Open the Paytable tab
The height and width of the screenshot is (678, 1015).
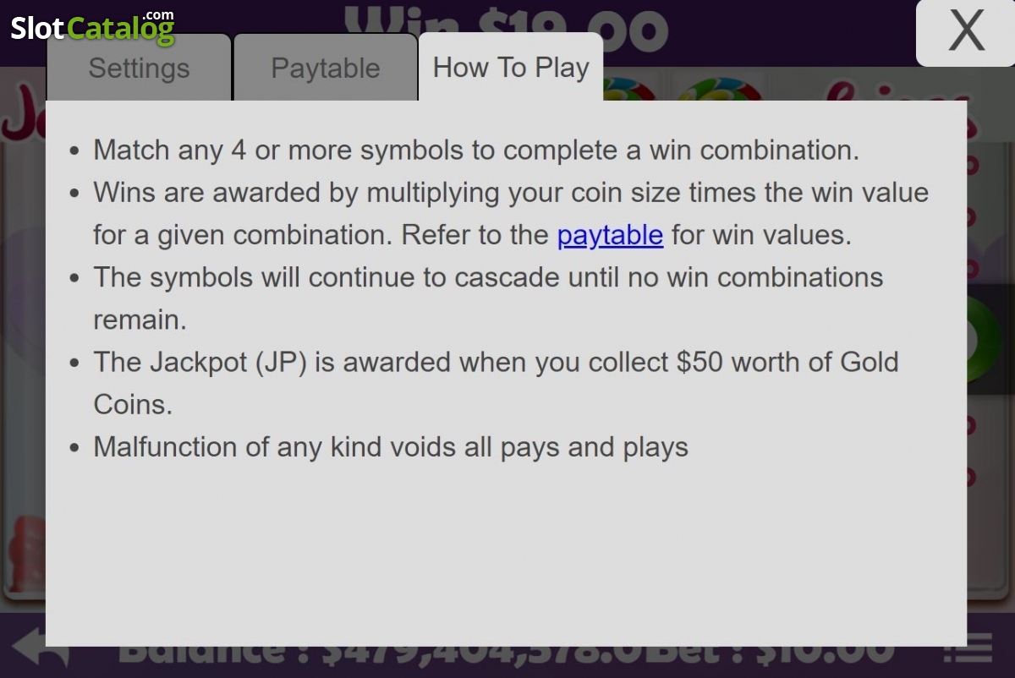pos(326,68)
